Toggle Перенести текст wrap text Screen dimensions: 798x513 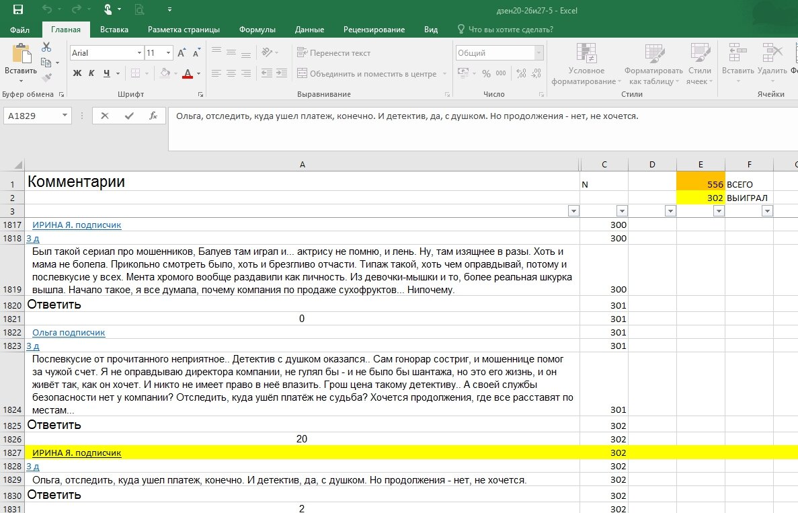coord(334,53)
